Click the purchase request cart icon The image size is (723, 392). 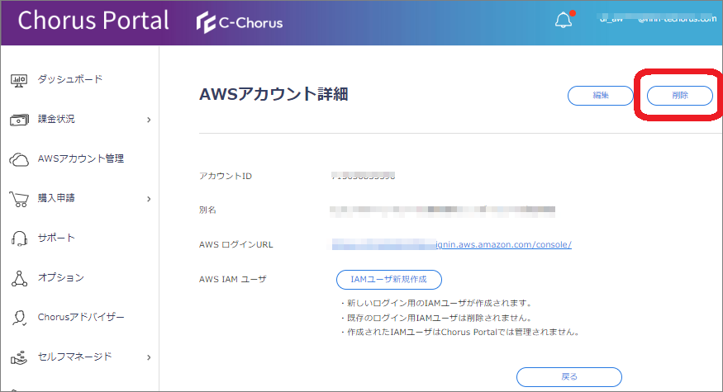20,199
